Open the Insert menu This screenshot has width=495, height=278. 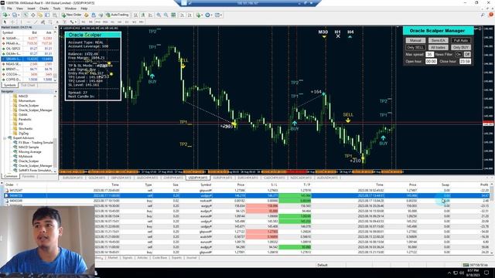[x=31, y=8]
